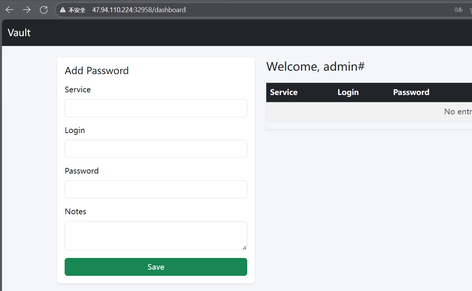Click the Service column header
The height and width of the screenshot is (291, 472).
point(284,92)
